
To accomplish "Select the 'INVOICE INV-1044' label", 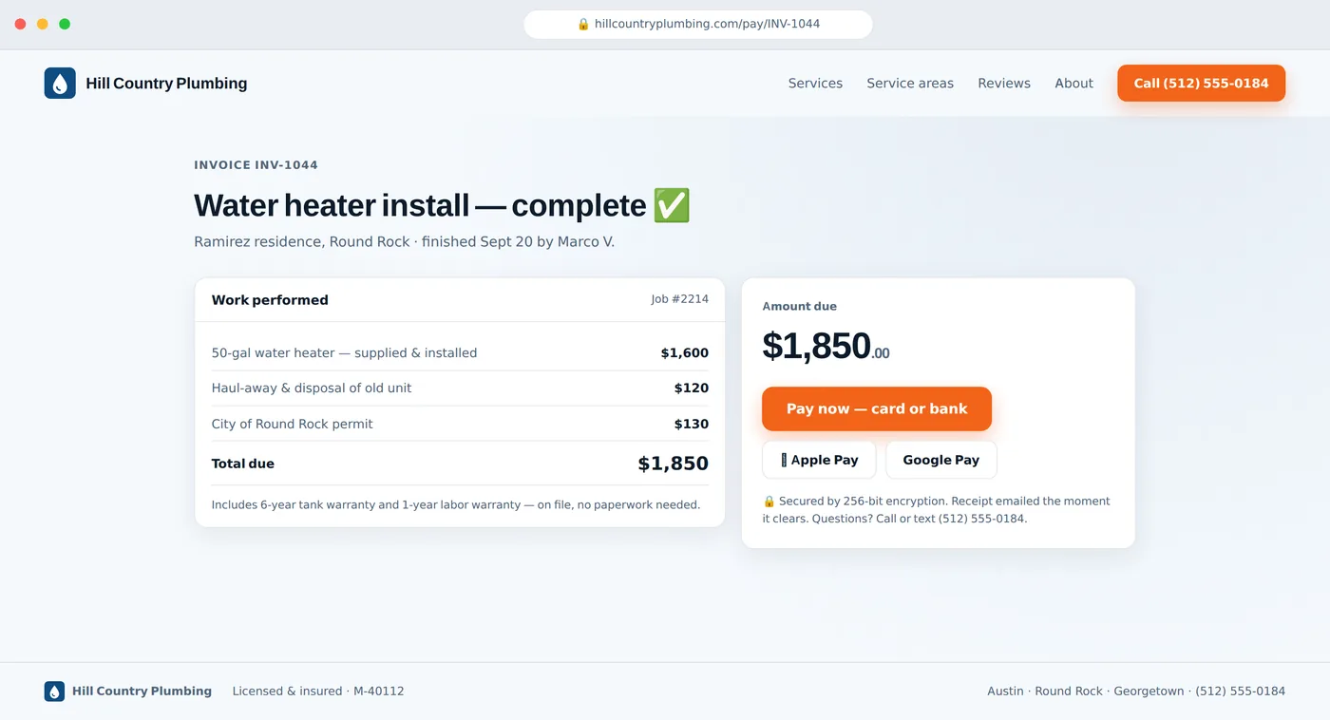I will (x=256, y=165).
